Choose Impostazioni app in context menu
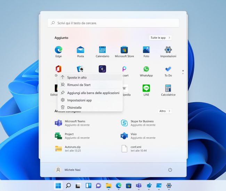Image resolution: width=226 pixels, height=191 pixels. [x=90, y=100]
